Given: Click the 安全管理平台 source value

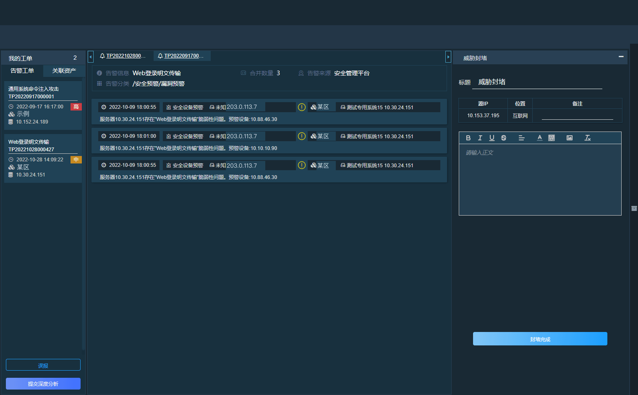Looking at the screenshot, I should [x=352, y=73].
